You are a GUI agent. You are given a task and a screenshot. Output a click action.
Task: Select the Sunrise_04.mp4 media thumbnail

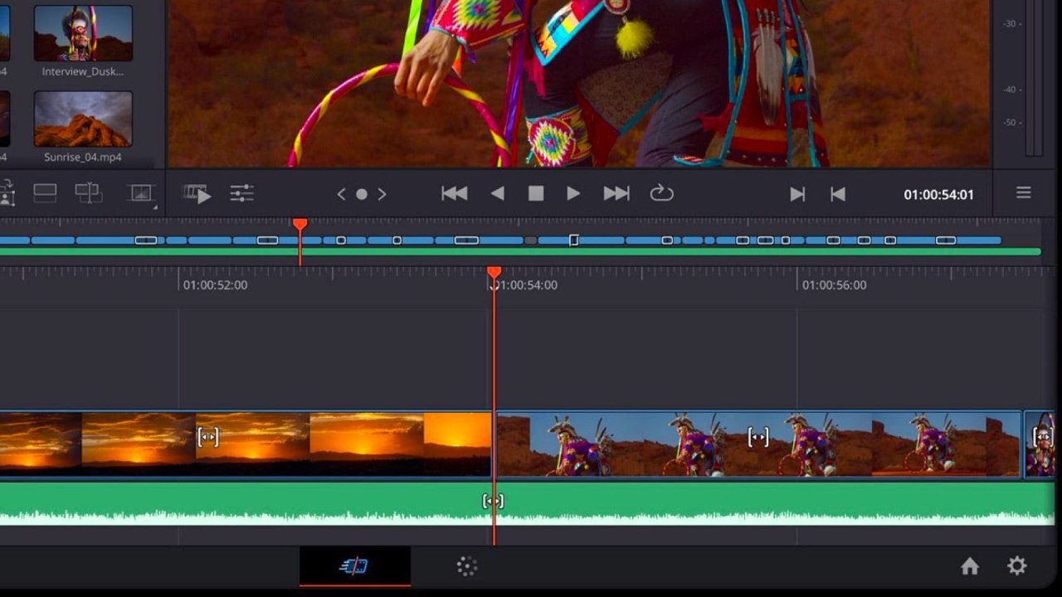click(83, 119)
